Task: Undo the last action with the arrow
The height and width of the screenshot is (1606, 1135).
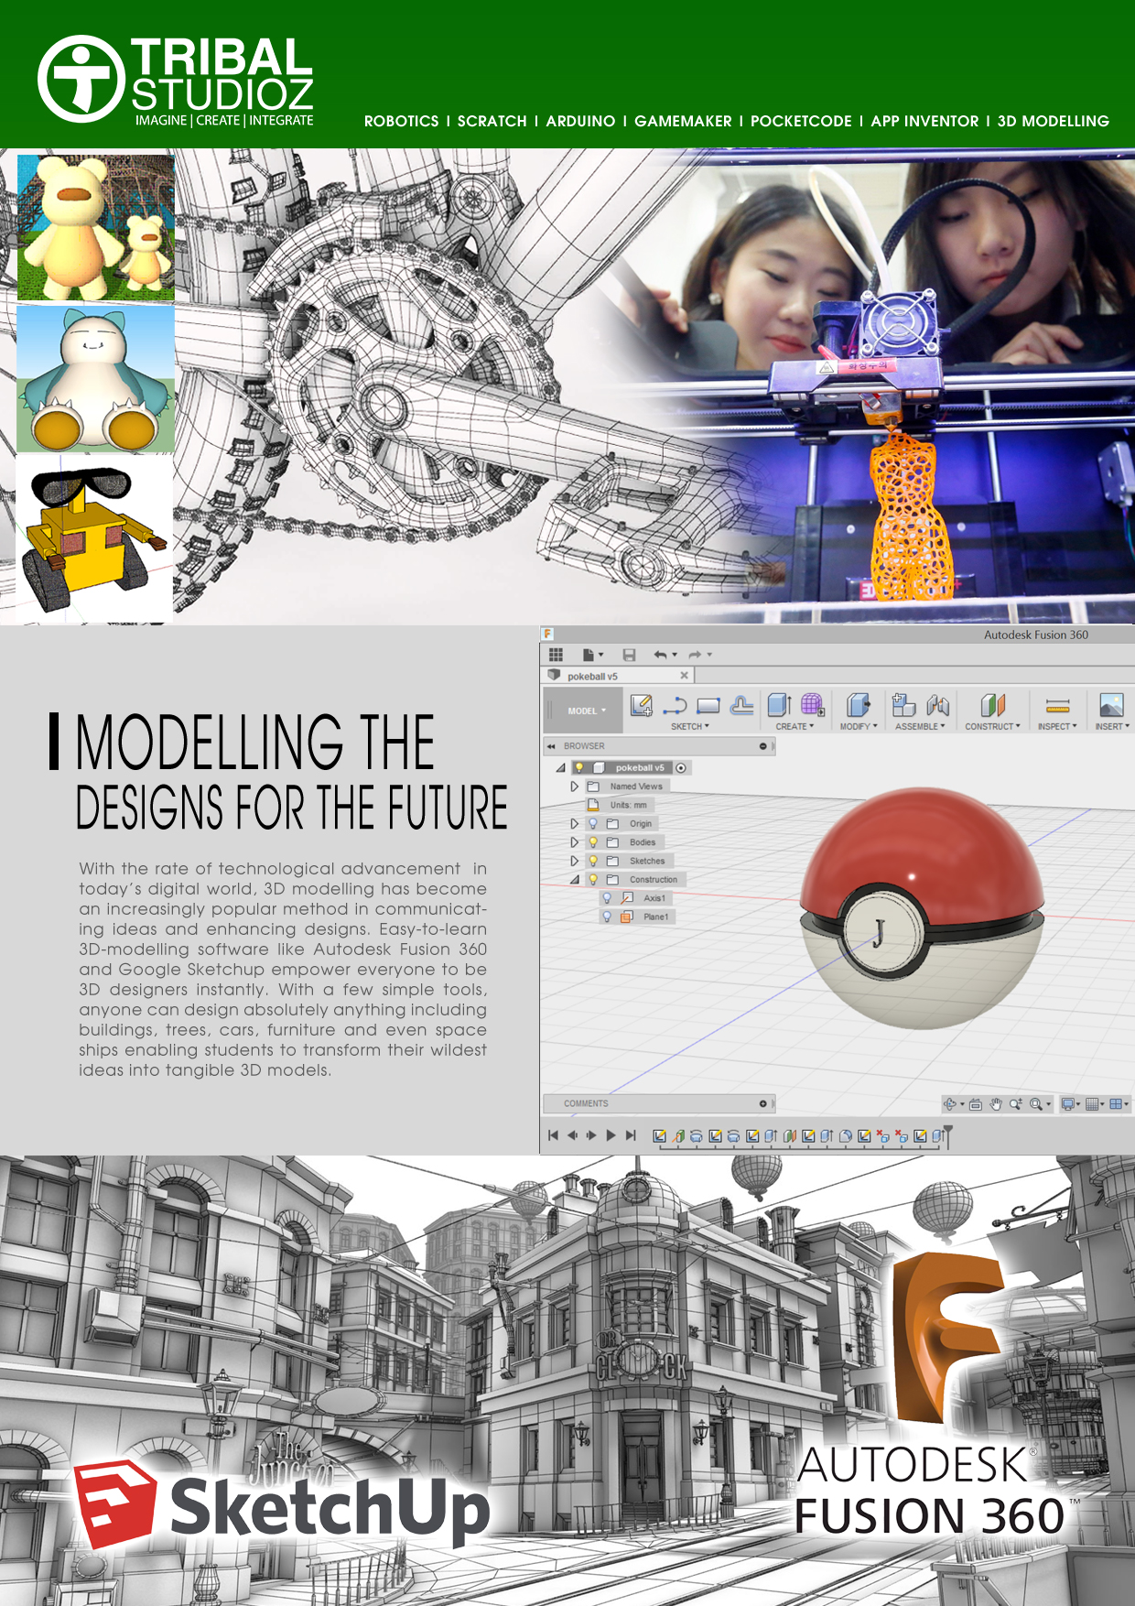Action: [661, 655]
